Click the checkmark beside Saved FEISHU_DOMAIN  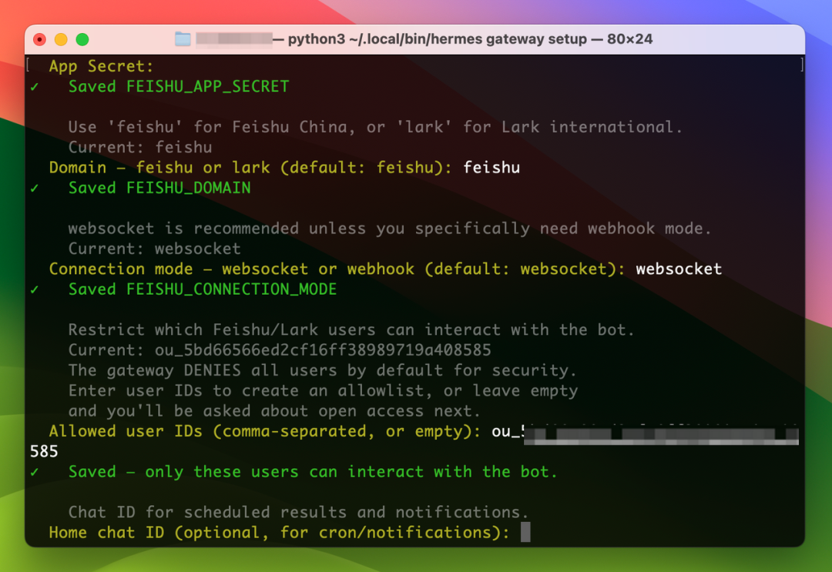tap(35, 188)
